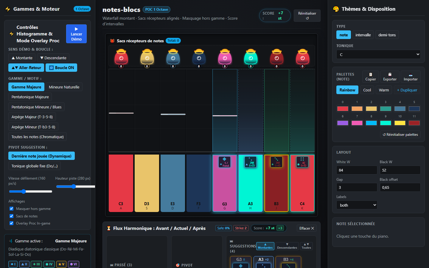Toggle Overlay Proc In-game checkbox
Viewport: 429px width, 268px height.
point(11,223)
